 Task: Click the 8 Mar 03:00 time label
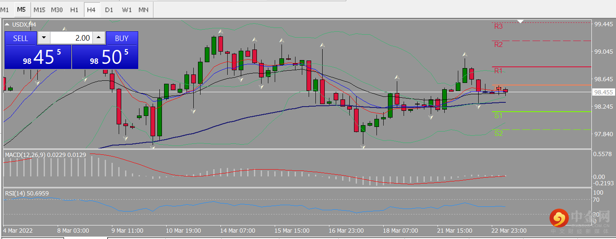[x=73, y=231]
